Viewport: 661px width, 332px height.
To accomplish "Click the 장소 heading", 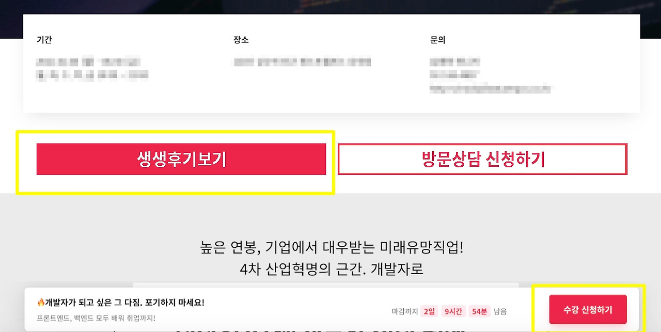I will [x=241, y=40].
